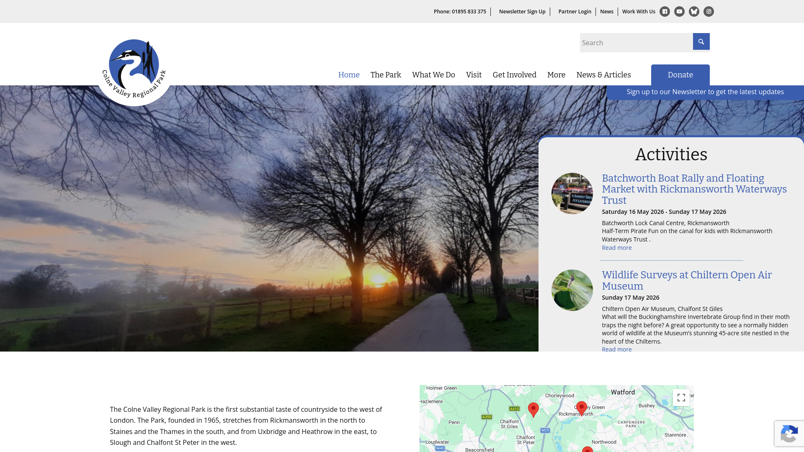Click 'Batchworth Lock Canal Centre, Rickmansworth' text

point(665,223)
